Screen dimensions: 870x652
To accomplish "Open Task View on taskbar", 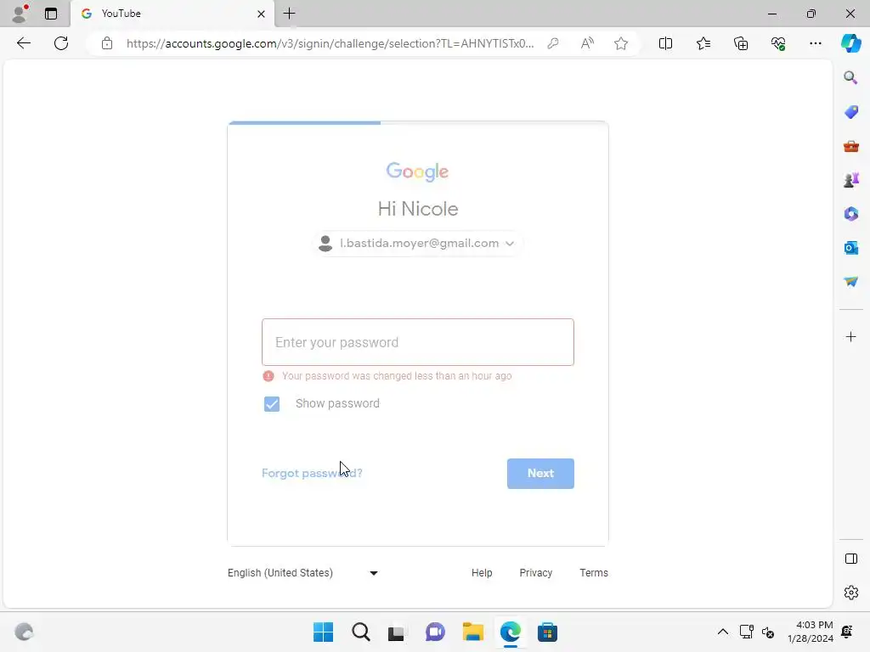I will [396, 632].
